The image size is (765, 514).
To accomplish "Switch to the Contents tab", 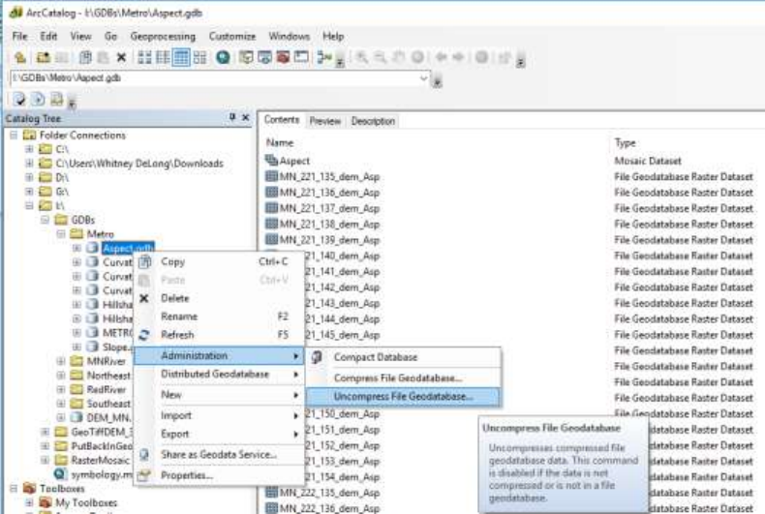I will (282, 120).
